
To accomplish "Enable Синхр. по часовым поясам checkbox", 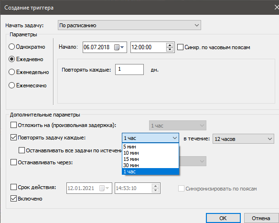I will (x=180, y=47).
